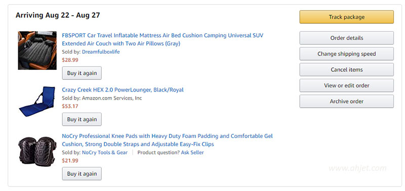The width and height of the screenshot is (405, 191).
Task: Open NoCry Professional Knee Pads product link
Action: (167, 140)
